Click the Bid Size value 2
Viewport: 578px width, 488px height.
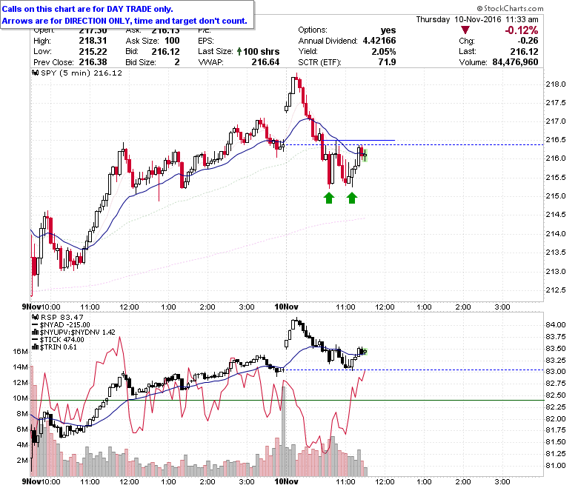tap(177, 62)
